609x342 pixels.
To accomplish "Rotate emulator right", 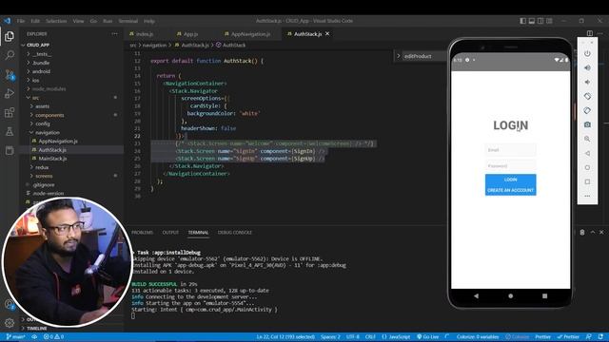I will pyautogui.click(x=587, y=110).
